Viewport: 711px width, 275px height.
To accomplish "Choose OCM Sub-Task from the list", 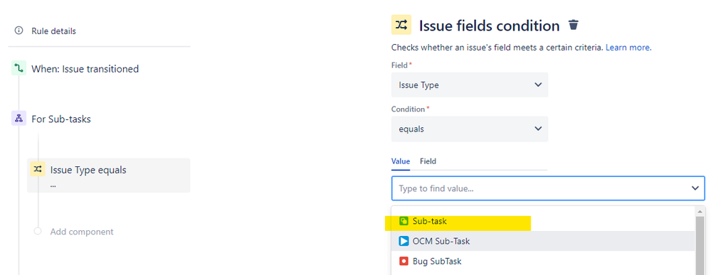I will (543, 241).
